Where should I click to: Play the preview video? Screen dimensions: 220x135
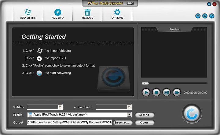[x=146, y=92]
